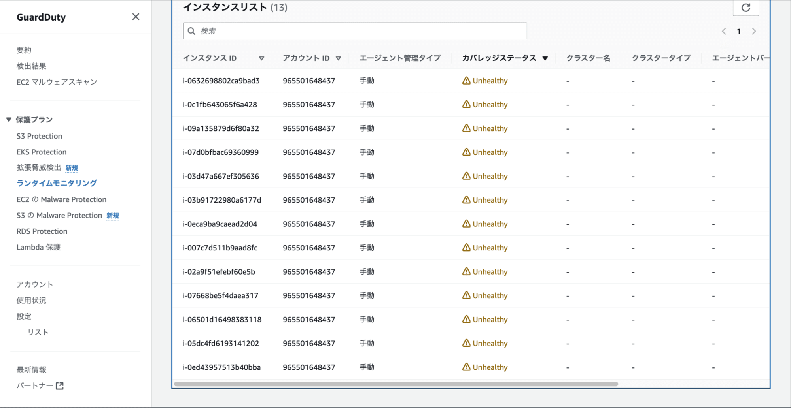
Task: Click the 新規 badge beside S3 の Malware Protection
Action: (x=113, y=216)
